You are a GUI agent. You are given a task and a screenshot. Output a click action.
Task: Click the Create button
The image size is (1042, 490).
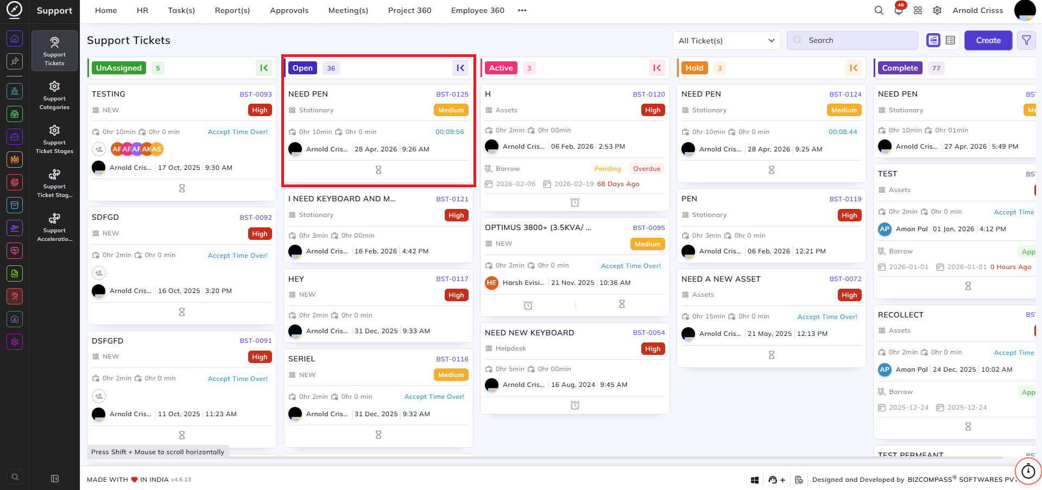point(988,40)
